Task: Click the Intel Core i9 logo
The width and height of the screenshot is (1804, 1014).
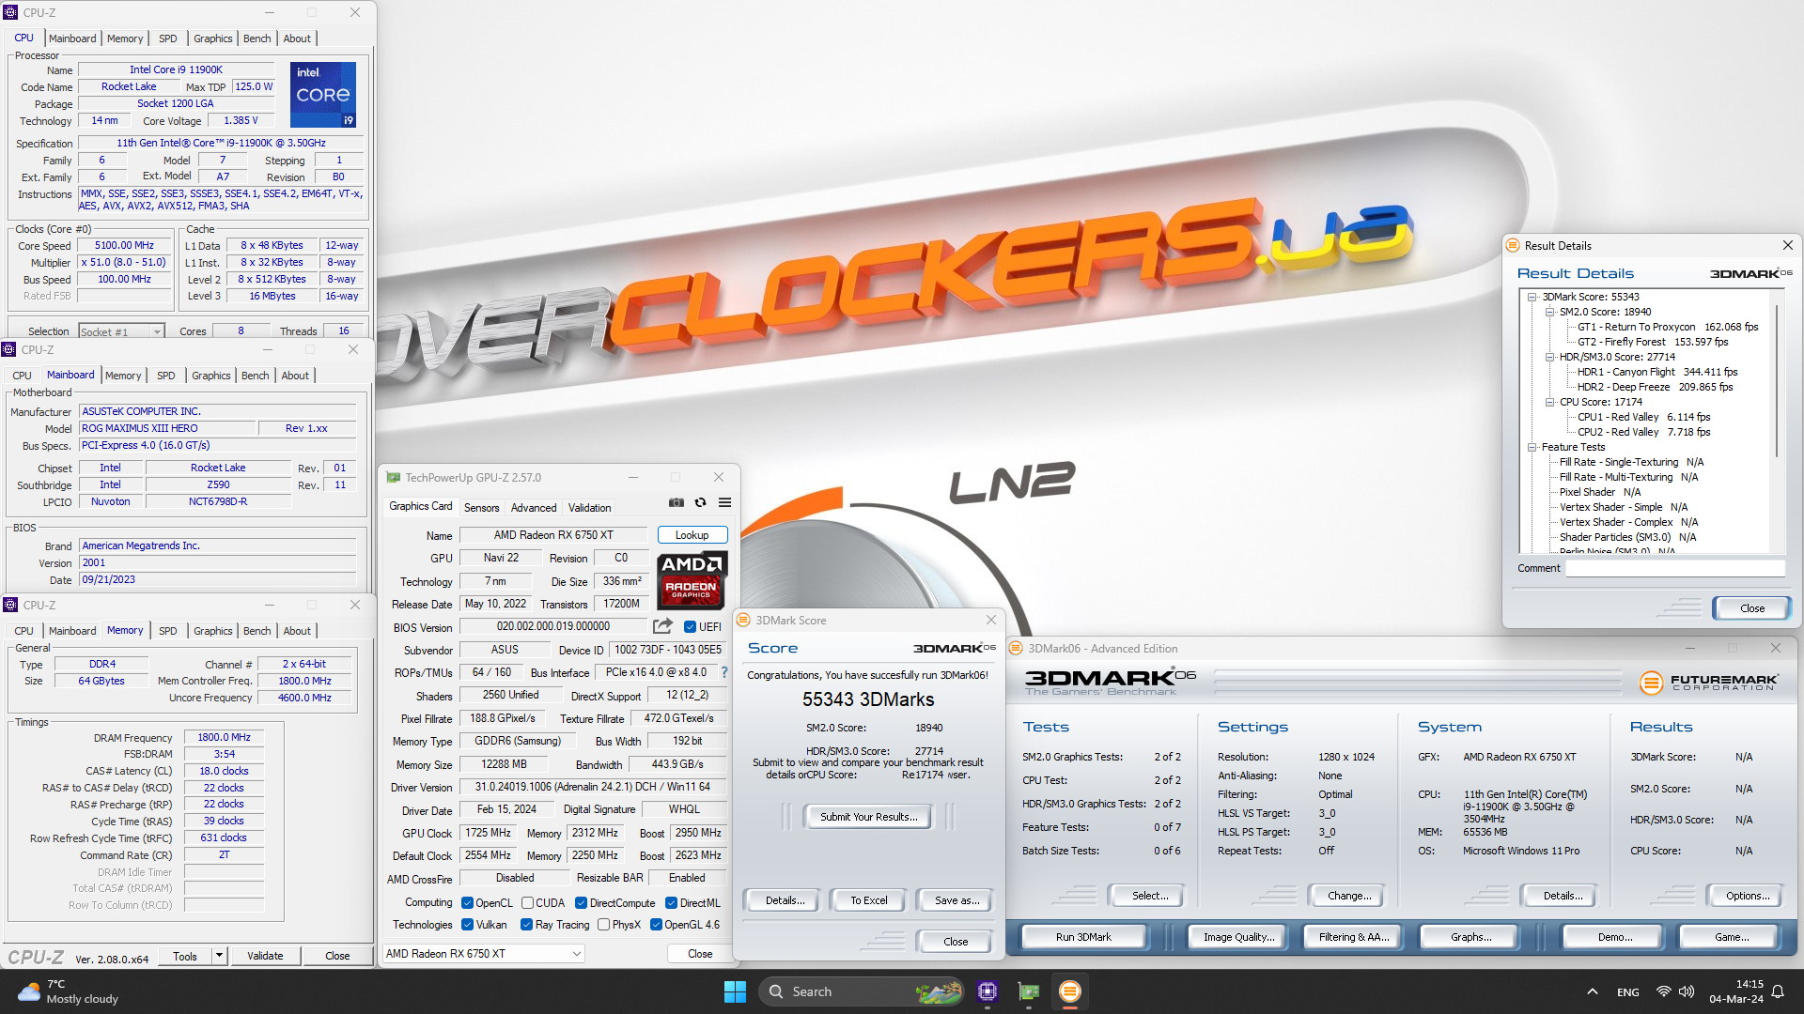Action: [x=323, y=94]
